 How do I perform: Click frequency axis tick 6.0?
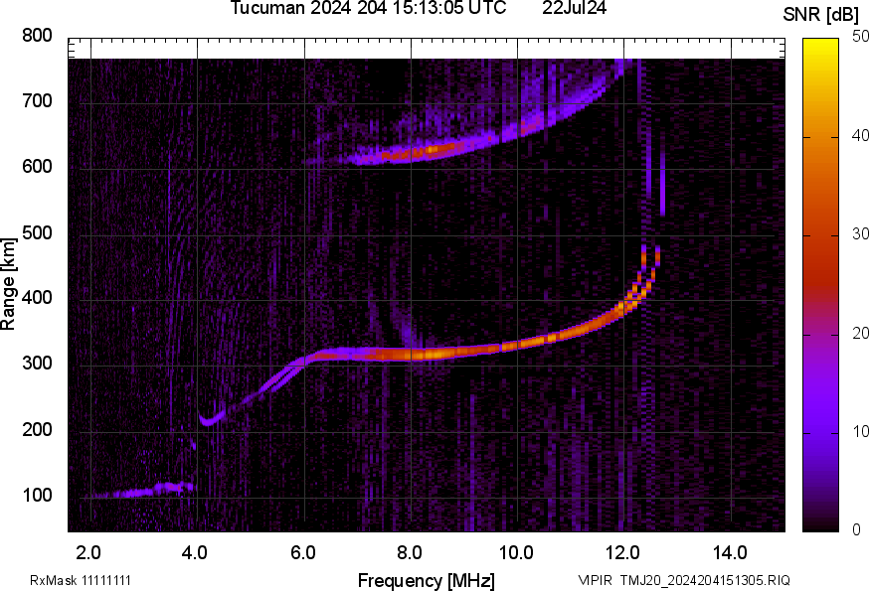click(302, 553)
